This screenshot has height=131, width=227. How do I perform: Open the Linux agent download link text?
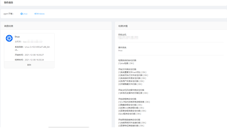(25, 14)
